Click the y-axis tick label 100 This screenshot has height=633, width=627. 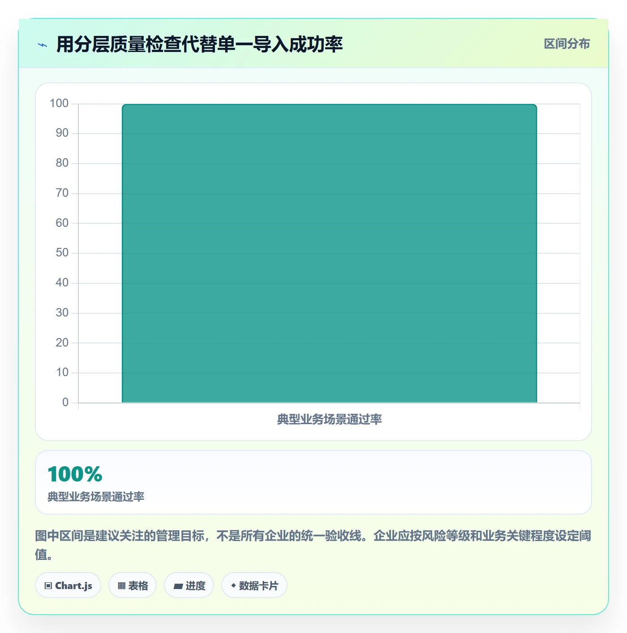[59, 104]
